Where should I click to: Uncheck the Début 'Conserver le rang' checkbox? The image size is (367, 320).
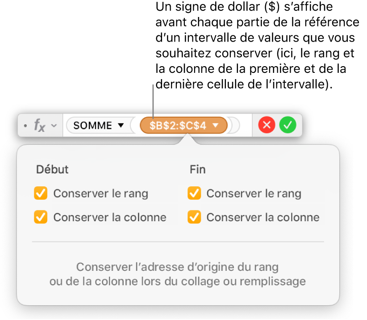coord(41,194)
